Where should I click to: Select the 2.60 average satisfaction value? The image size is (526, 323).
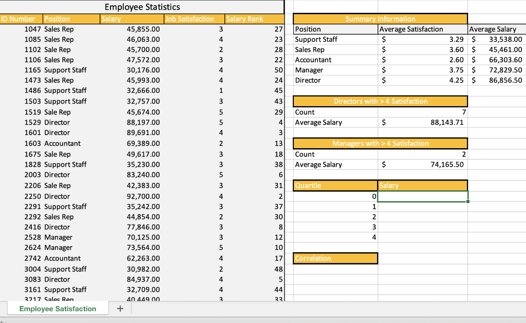423,60
